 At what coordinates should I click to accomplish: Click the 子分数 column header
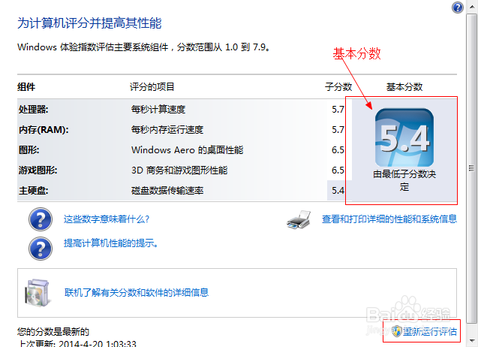point(338,87)
